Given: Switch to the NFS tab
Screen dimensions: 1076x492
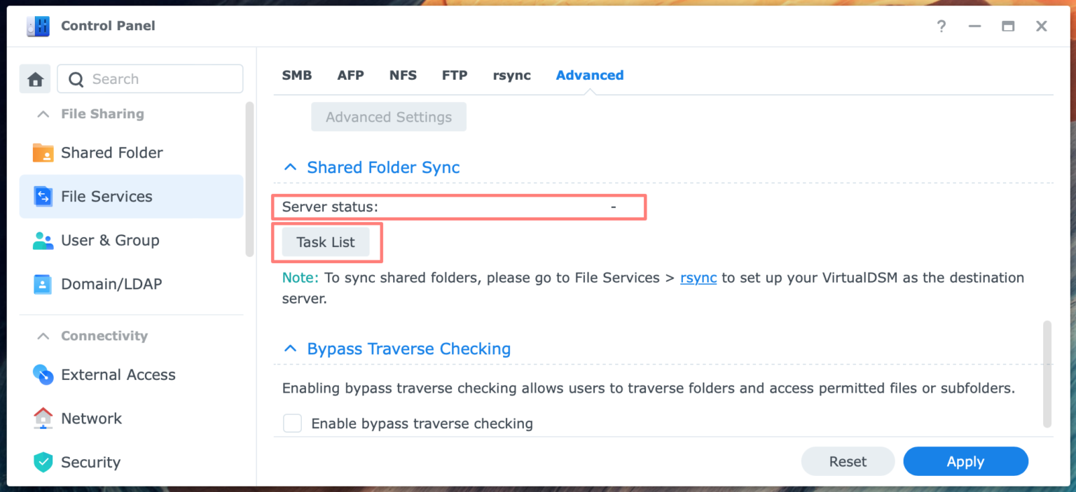Looking at the screenshot, I should [403, 75].
